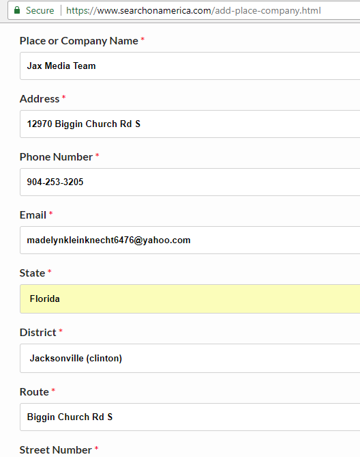Click the District label text

click(x=37, y=333)
